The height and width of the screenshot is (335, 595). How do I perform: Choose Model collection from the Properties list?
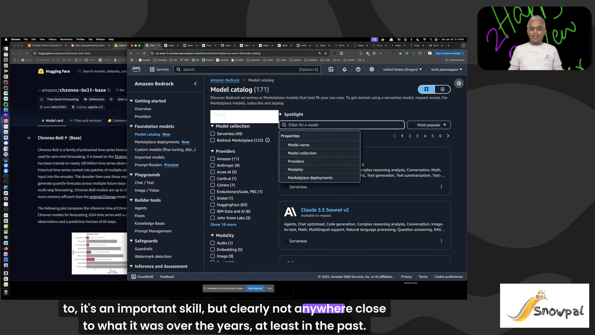pos(320,153)
